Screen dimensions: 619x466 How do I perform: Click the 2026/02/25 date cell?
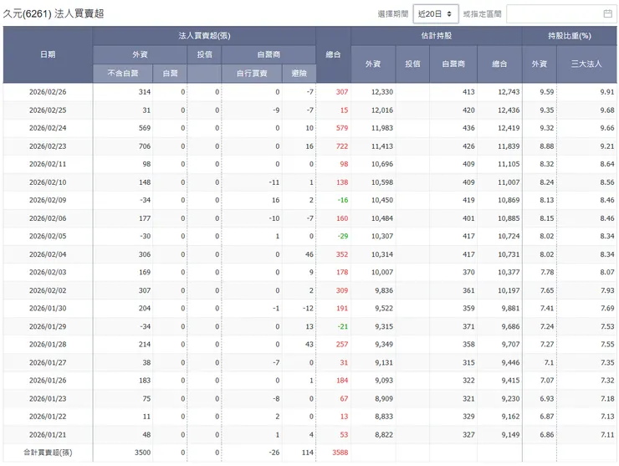point(48,110)
